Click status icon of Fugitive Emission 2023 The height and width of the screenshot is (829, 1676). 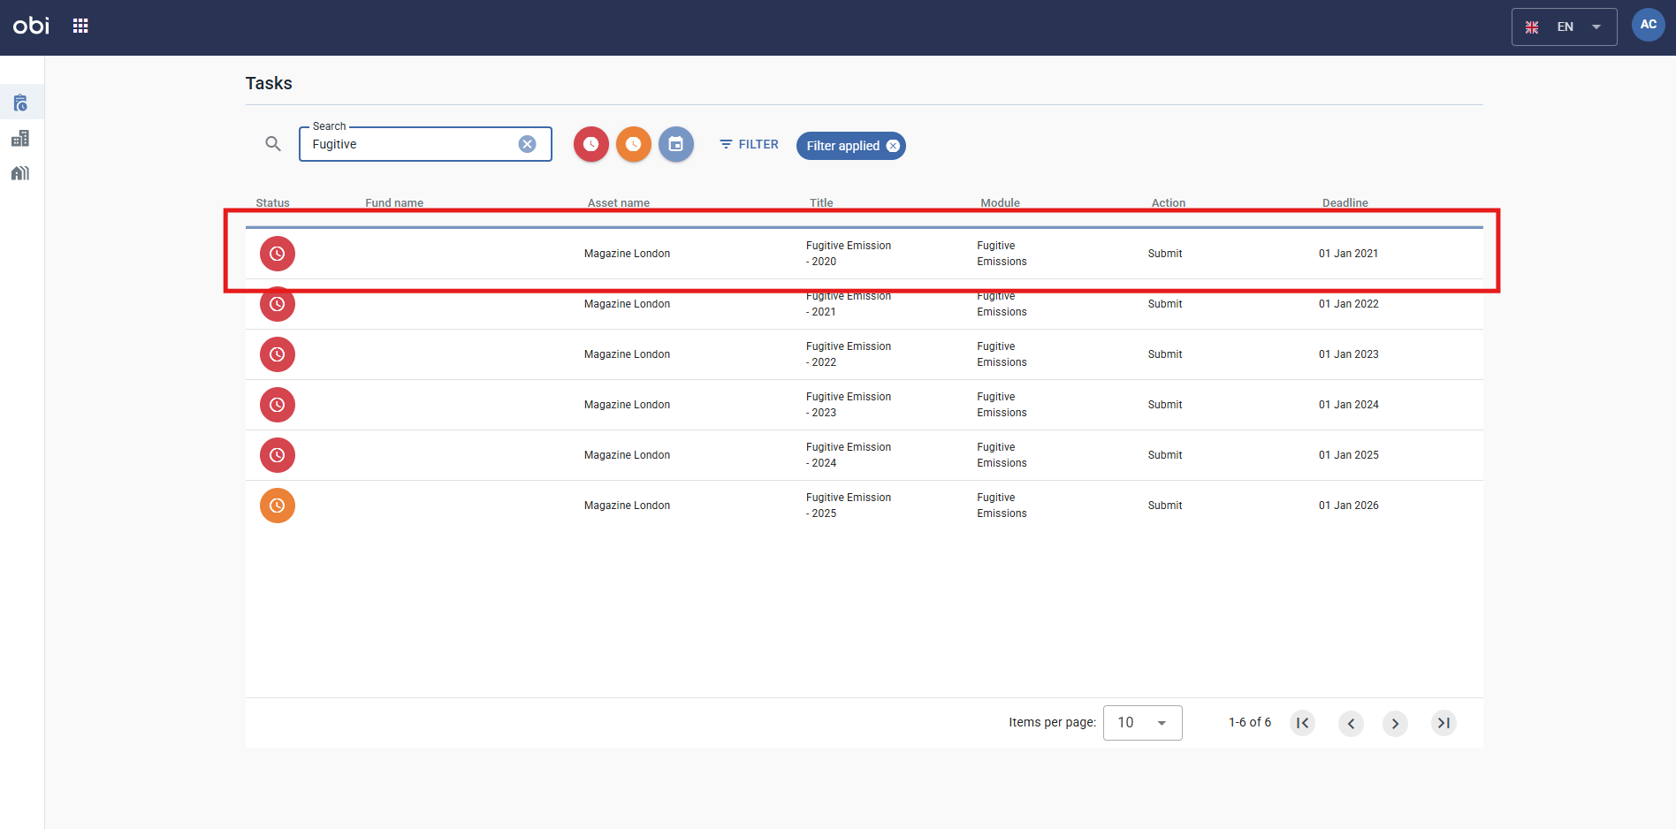[x=278, y=405]
